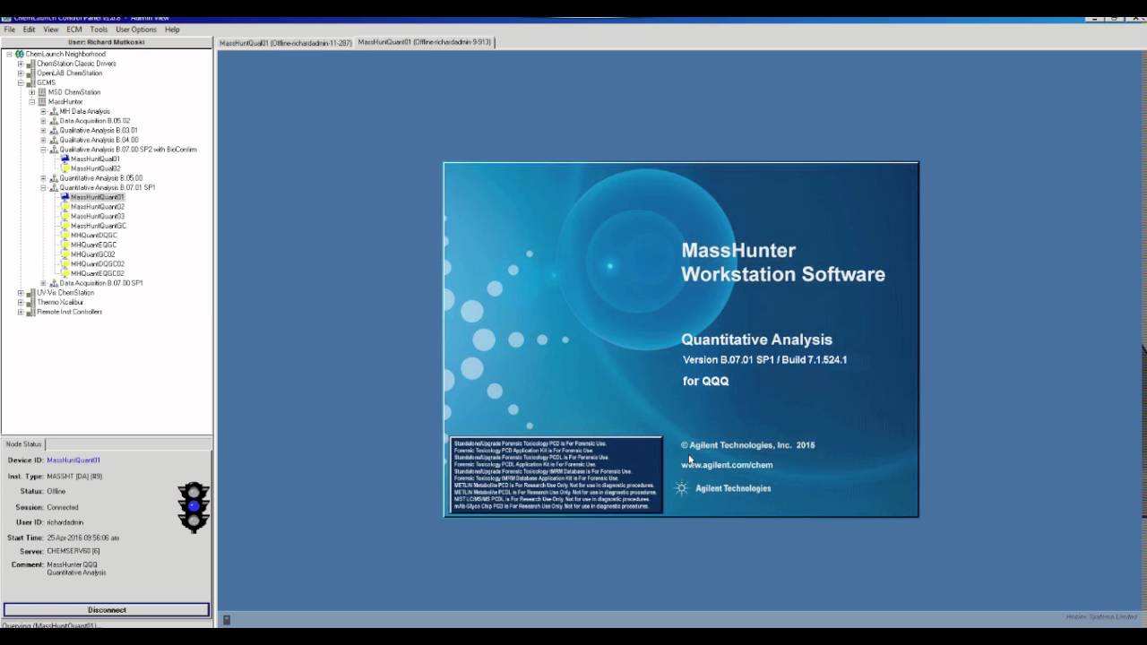The width and height of the screenshot is (1147, 645).
Task: Click the traffic light status indicator
Action: [x=194, y=507]
